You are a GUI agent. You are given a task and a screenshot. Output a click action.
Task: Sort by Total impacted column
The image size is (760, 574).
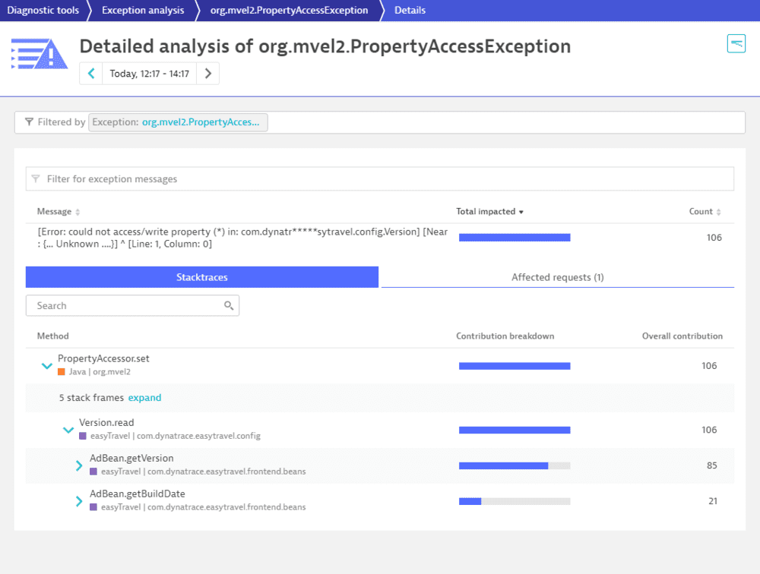point(489,212)
